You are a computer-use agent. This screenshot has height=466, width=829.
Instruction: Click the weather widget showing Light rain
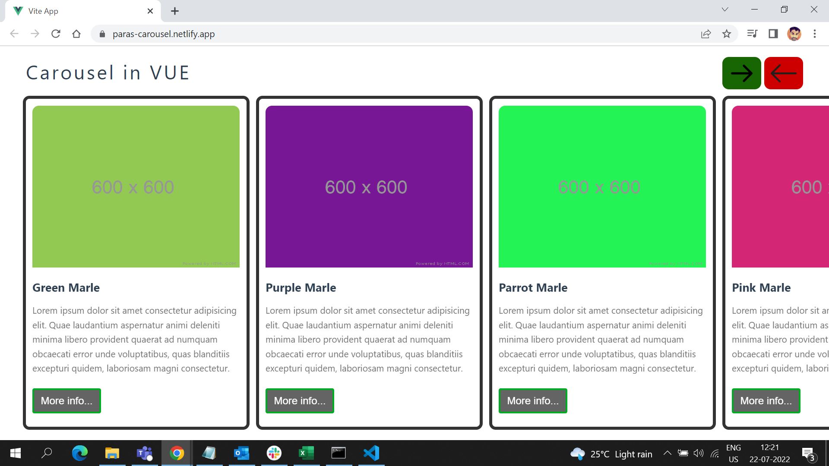point(613,453)
